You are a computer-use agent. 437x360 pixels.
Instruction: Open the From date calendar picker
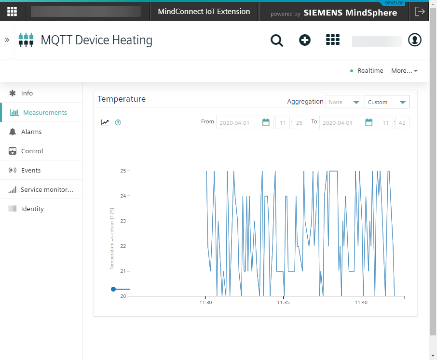click(266, 122)
